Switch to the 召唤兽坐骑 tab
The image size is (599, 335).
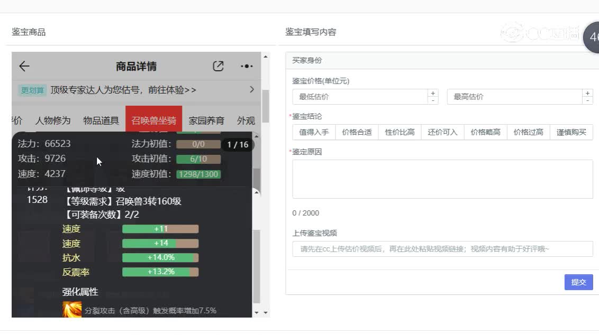153,120
